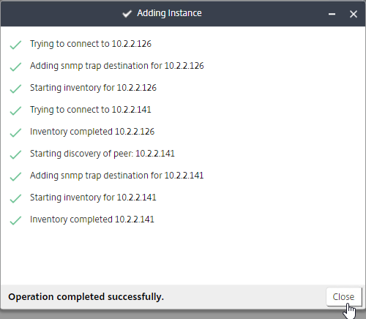Click the Close button
Screen dimensions: 366x319
344,296
